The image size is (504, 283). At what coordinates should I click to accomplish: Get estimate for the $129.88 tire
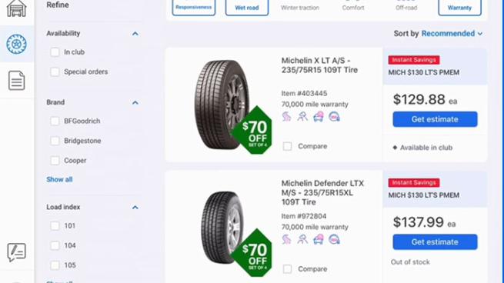tap(435, 119)
